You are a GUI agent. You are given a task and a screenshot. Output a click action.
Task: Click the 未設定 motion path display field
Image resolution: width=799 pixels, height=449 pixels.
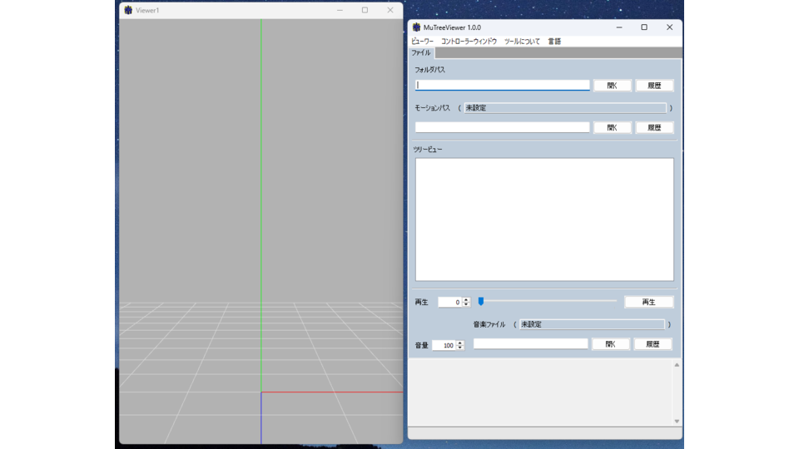click(564, 108)
